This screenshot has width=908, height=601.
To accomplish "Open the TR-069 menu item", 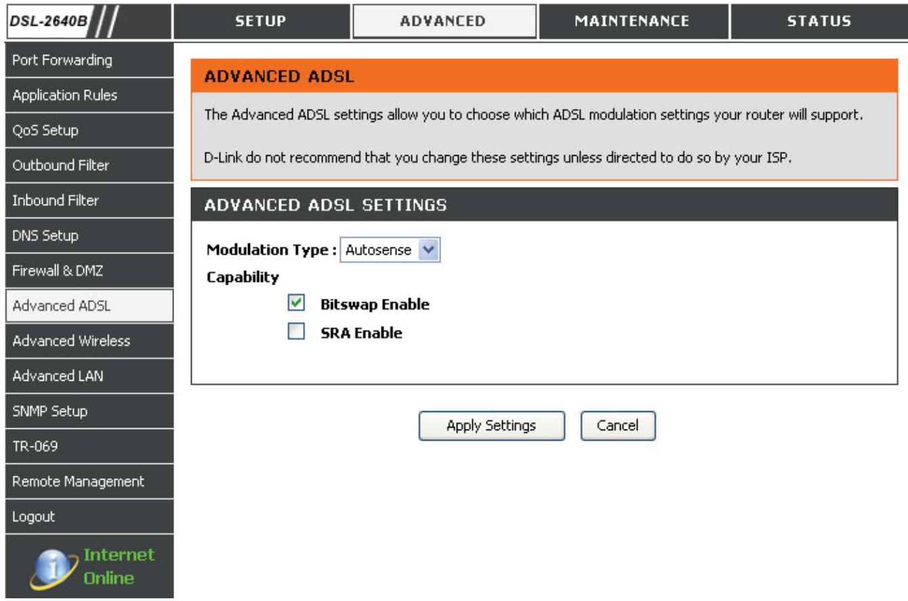I will pos(87,447).
